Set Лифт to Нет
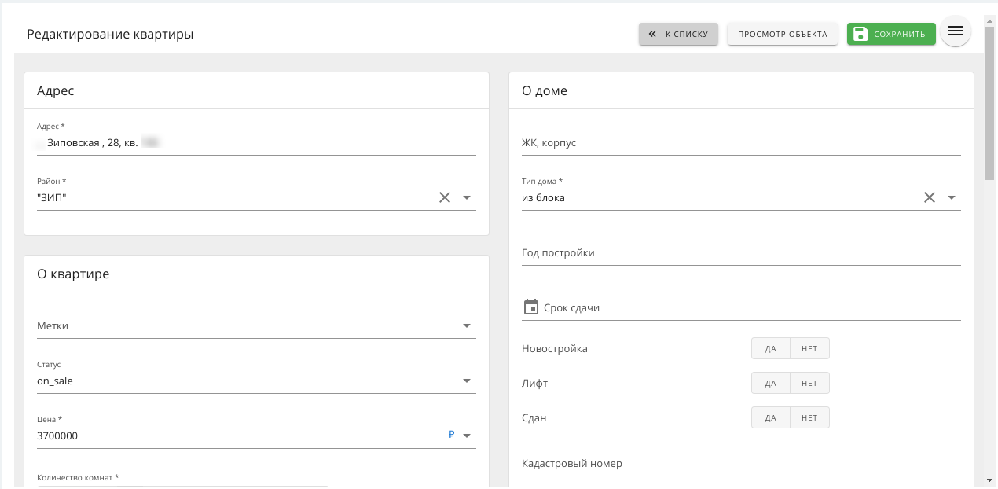998x489 pixels. [x=809, y=383]
